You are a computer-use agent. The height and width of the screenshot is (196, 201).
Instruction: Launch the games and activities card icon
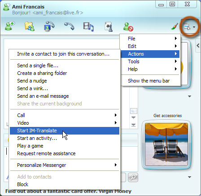click(109, 27)
